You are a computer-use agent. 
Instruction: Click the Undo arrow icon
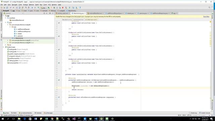coord(10,8)
